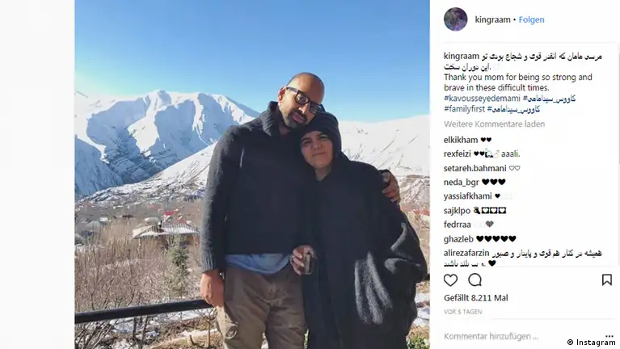This screenshot has height=349, width=620.
Task: Open commenter ghazleb's profile
Action: click(458, 239)
